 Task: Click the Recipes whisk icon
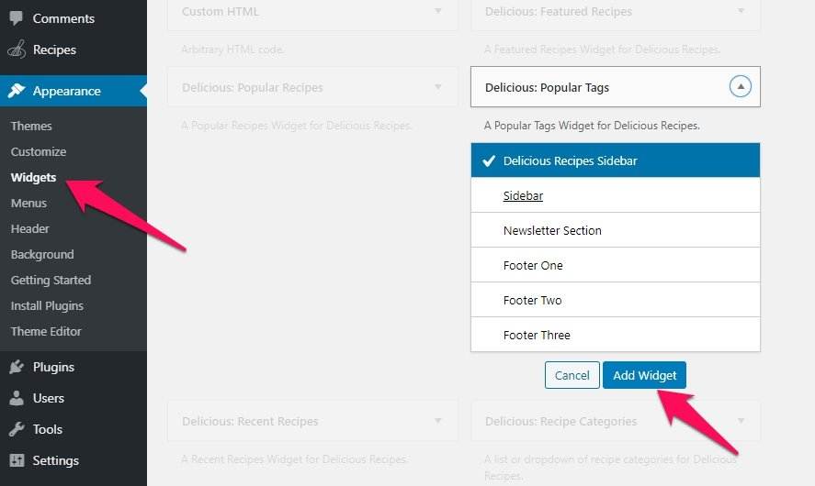point(17,50)
